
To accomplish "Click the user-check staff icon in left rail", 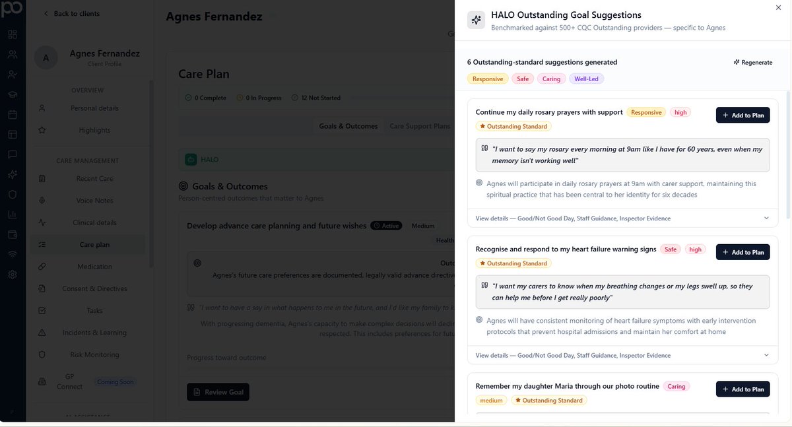I will [13, 75].
